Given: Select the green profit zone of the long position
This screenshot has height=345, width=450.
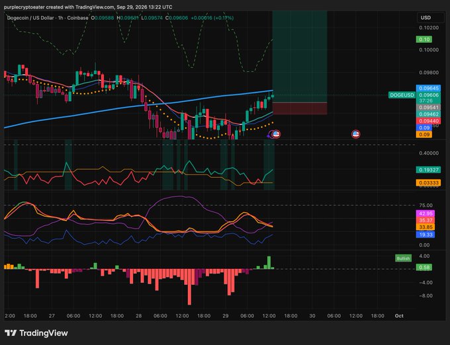Looking at the screenshot, I should 300,56.
